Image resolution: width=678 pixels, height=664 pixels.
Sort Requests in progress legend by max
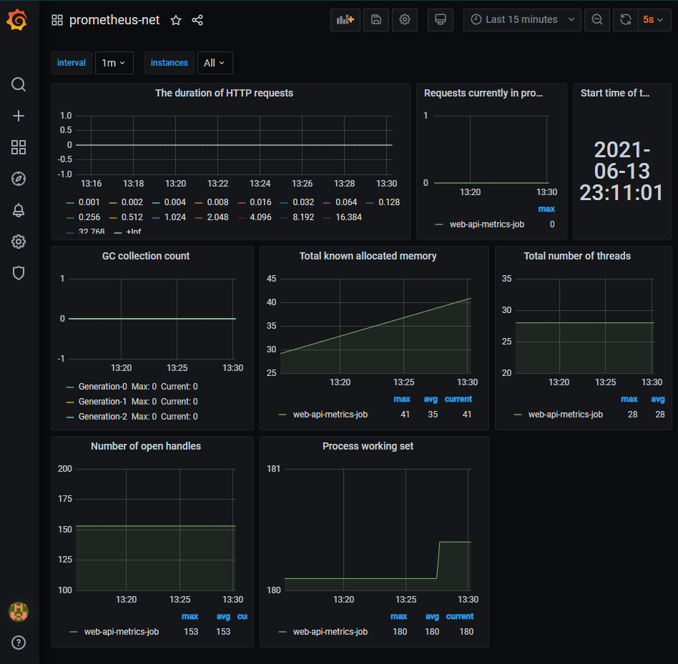click(x=546, y=209)
